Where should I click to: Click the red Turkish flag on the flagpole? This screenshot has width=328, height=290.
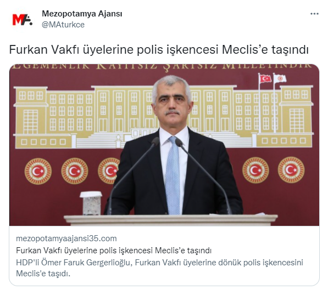click(265, 79)
